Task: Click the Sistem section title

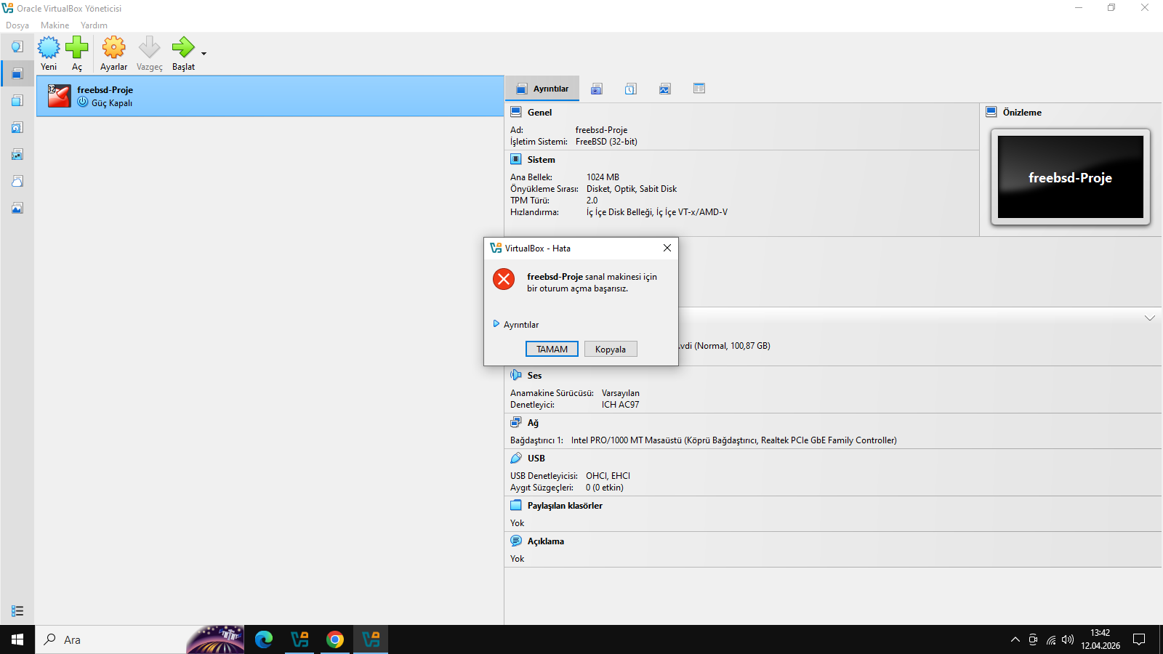Action: coord(542,160)
